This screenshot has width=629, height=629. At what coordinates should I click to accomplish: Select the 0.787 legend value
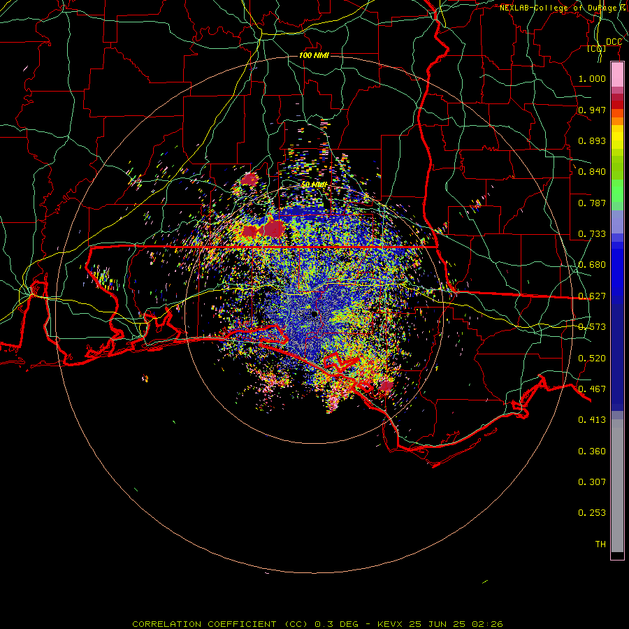coord(592,203)
